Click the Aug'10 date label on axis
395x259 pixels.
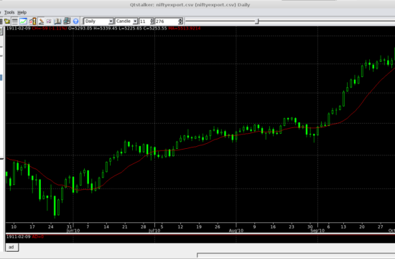click(x=236, y=230)
